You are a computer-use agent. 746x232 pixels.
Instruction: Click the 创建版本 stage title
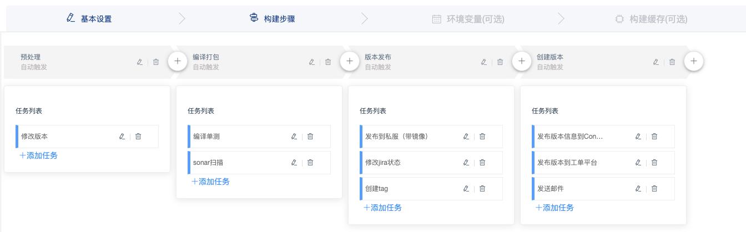point(550,57)
